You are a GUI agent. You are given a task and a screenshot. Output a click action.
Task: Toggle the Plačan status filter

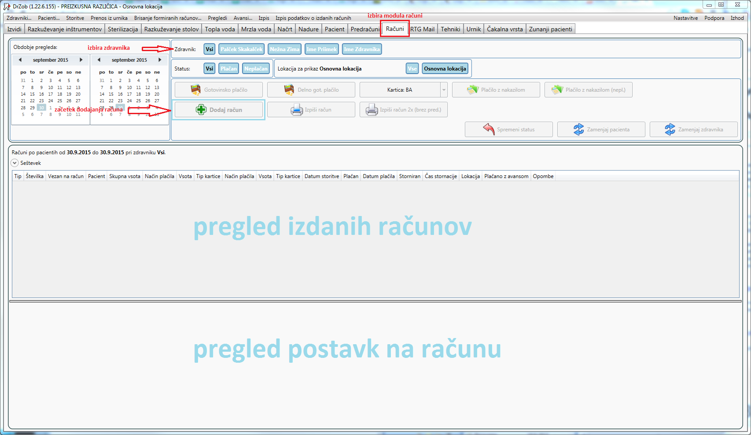[228, 69]
